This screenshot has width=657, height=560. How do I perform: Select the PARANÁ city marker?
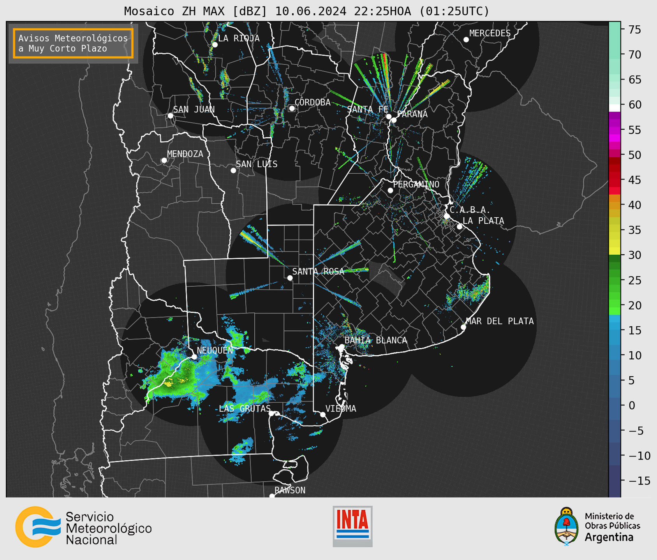pos(394,120)
